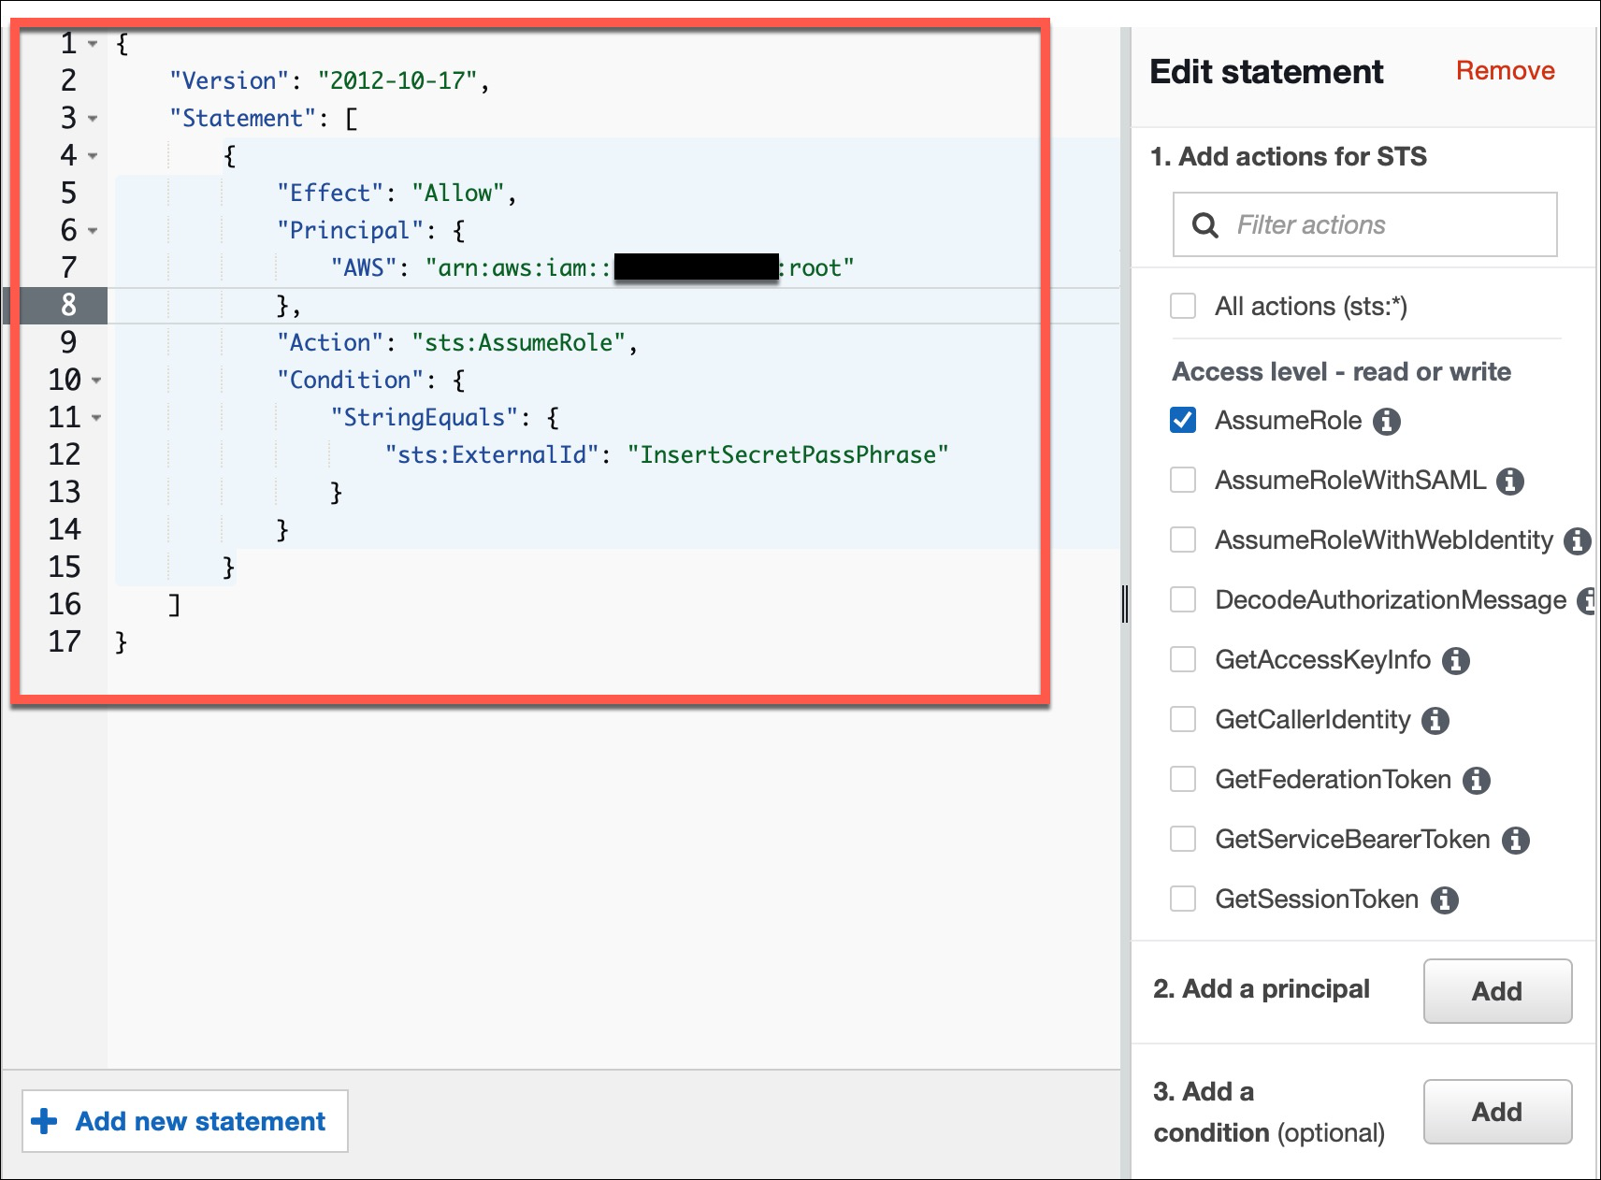Click the AssumeRoleWithSAML info icon

pyautogui.click(x=1510, y=482)
